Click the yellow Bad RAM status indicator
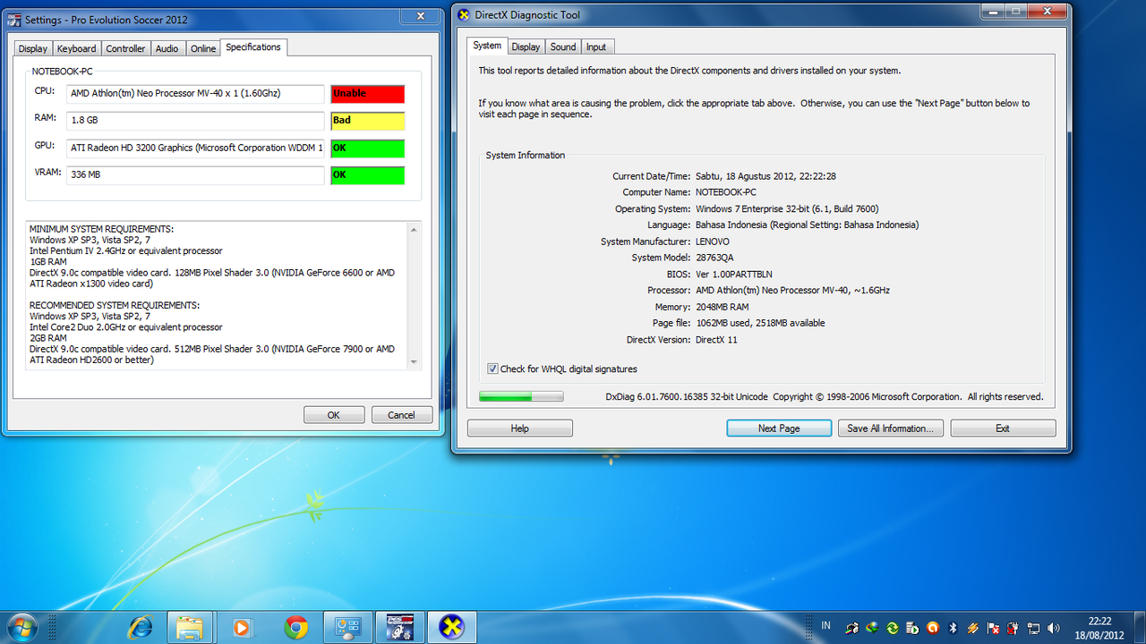The image size is (1146, 644). (x=367, y=121)
